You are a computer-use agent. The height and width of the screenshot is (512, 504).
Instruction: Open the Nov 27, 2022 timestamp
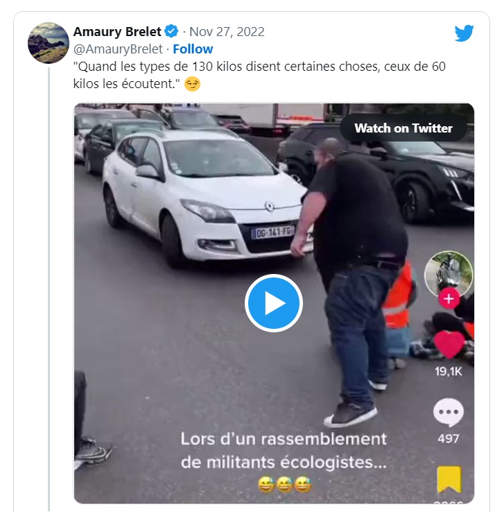click(227, 32)
